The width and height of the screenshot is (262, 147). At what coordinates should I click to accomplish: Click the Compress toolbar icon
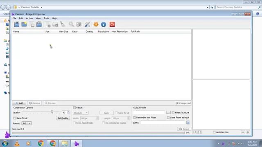(79, 24)
